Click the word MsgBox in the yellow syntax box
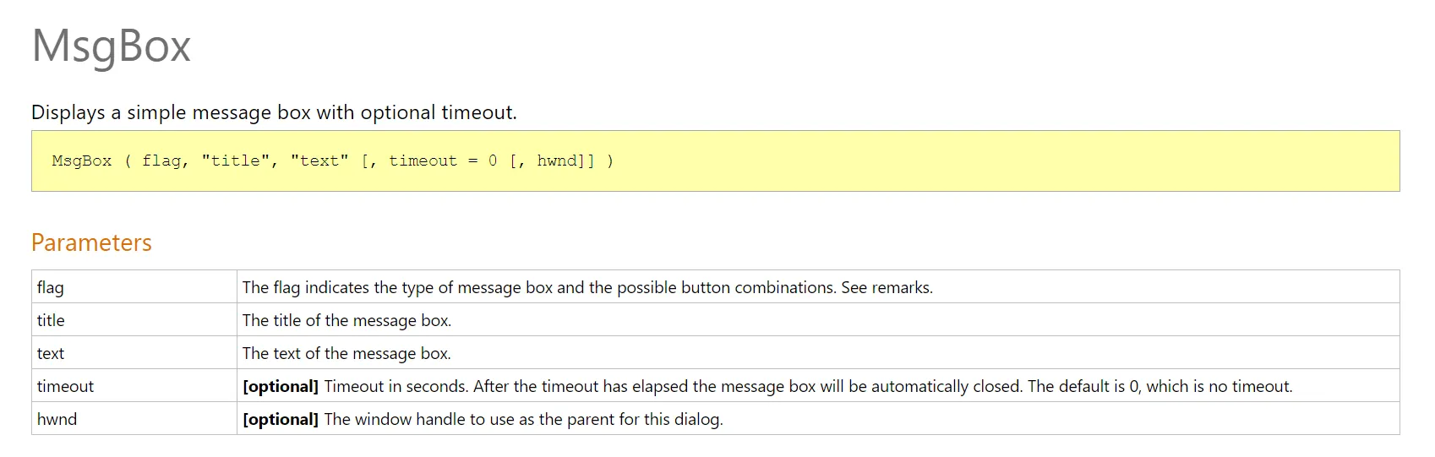 (x=82, y=160)
